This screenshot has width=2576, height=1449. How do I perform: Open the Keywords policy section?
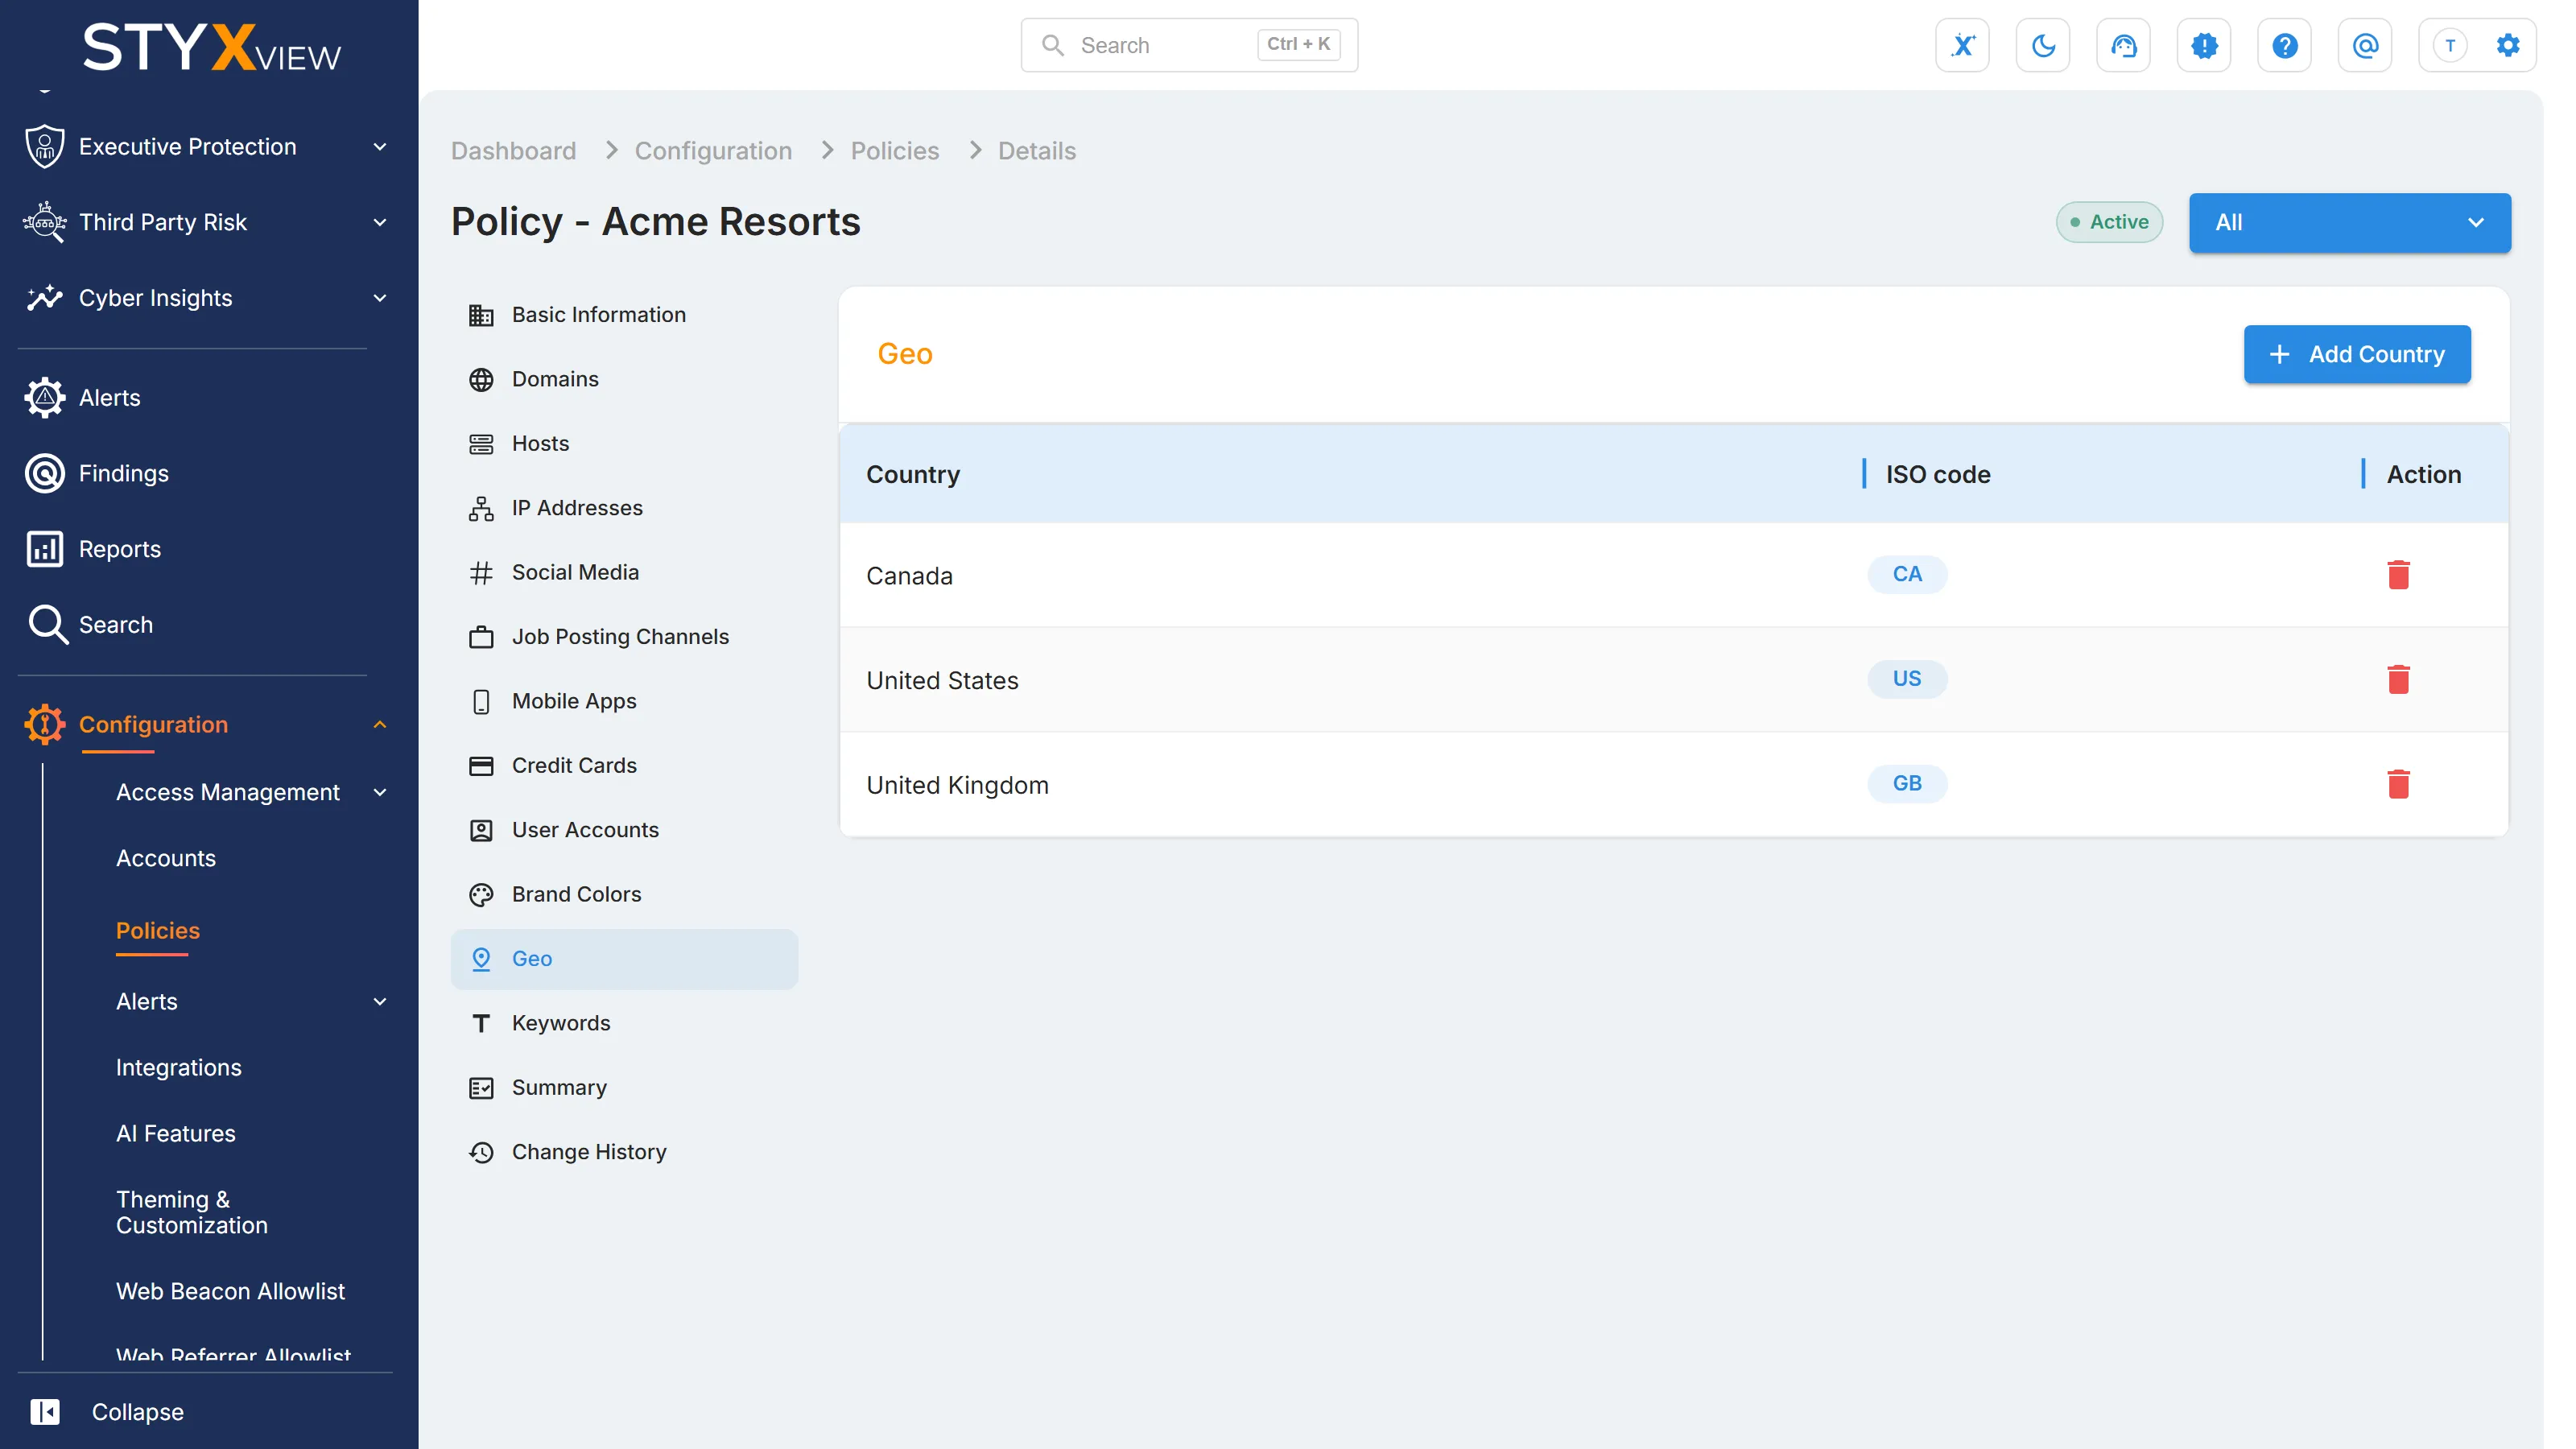point(624,1023)
